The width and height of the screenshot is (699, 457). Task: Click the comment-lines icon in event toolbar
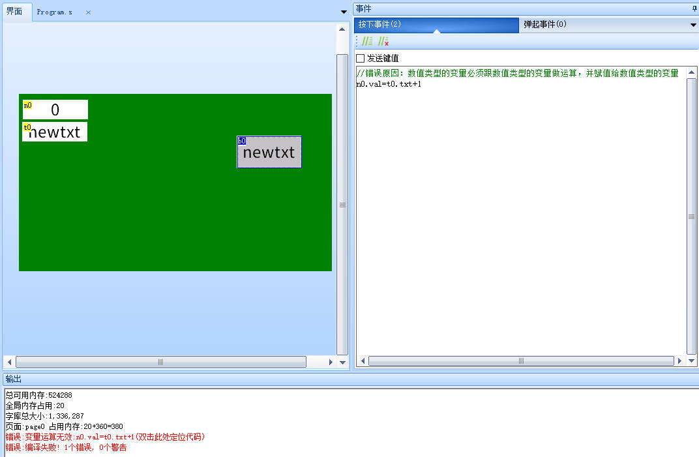click(x=367, y=41)
